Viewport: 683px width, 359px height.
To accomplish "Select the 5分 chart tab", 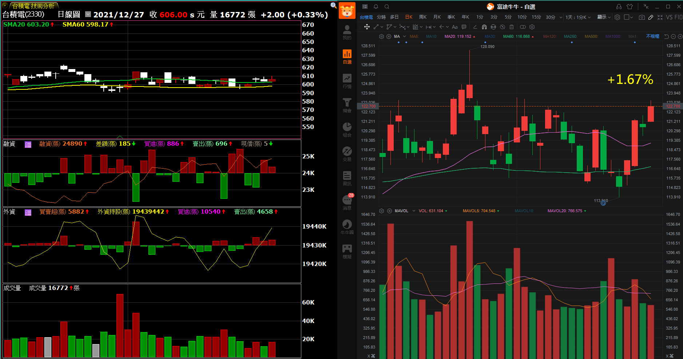I will 508,17.
